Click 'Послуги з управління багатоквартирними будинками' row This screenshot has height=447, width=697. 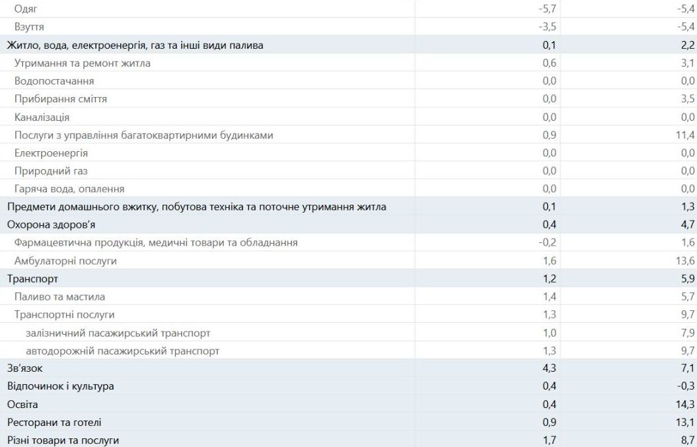point(143,135)
